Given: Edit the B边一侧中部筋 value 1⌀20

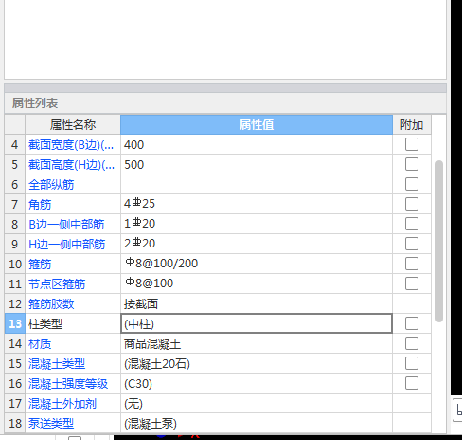Looking at the screenshot, I should pos(257,224).
